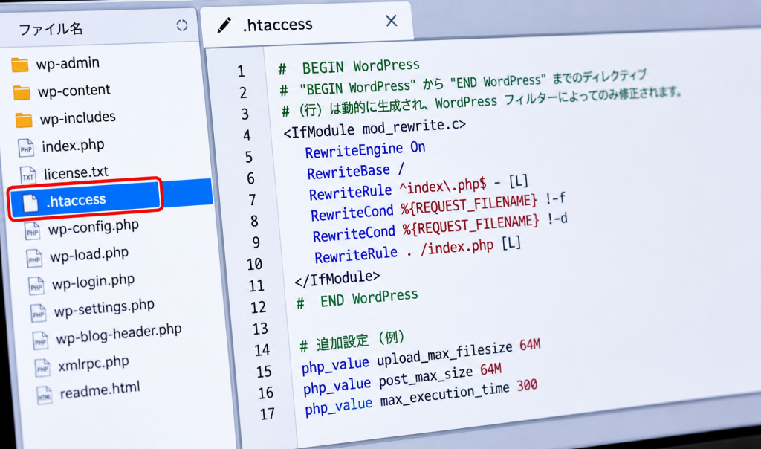Click the # 追加設定（例） comment line
The height and width of the screenshot is (449, 761).
[x=352, y=341]
